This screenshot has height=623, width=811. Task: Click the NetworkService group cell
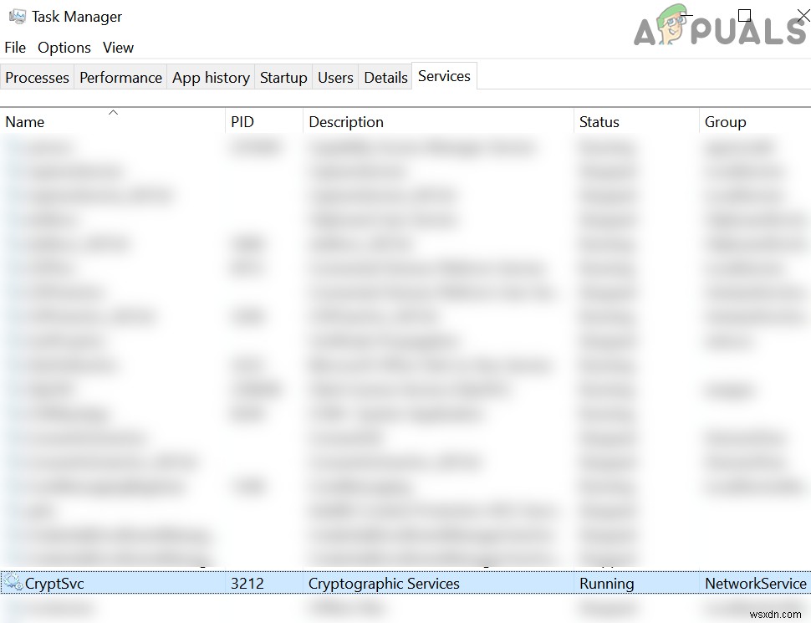tap(756, 583)
